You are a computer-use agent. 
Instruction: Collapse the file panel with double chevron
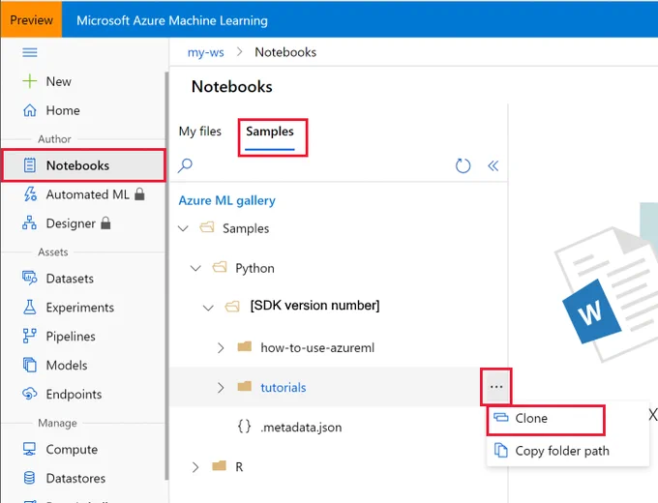click(x=493, y=165)
